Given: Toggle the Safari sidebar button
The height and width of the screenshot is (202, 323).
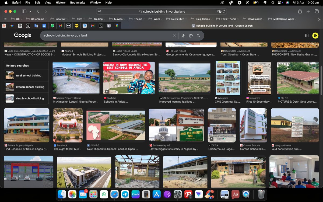Looking at the screenshot, I should click(x=24, y=11).
